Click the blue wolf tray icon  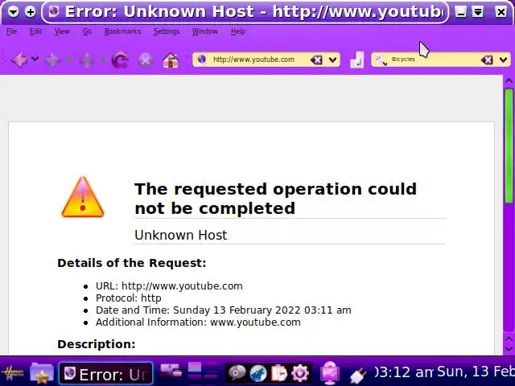point(258,373)
